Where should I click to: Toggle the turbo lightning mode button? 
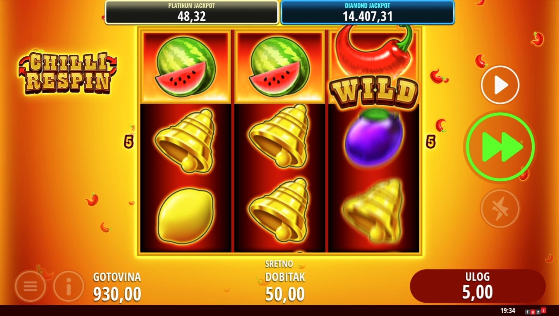click(500, 209)
